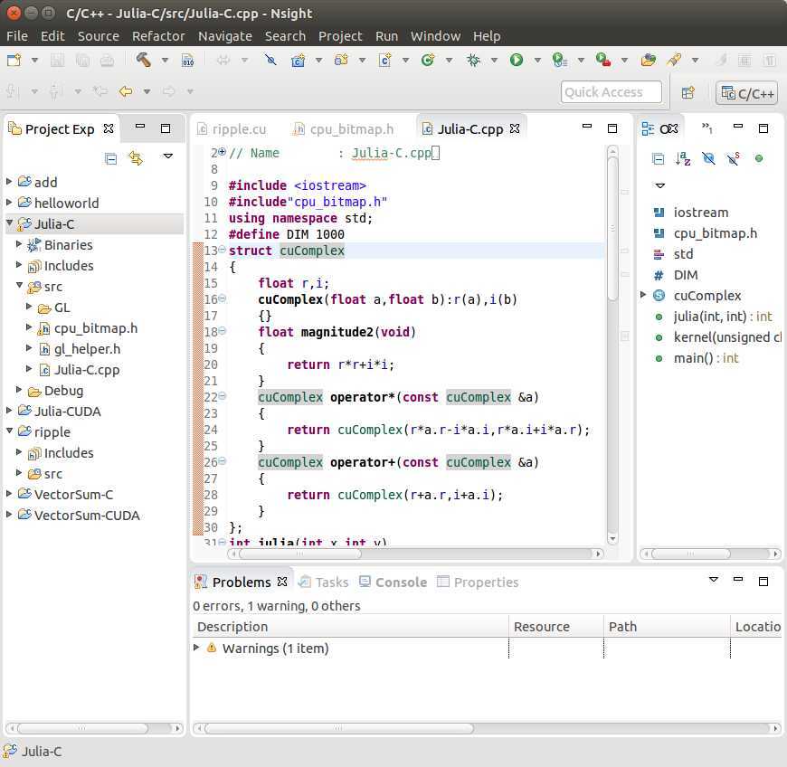This screenshot has height=767, width=787.
Task: Toggle Hide Static Members icon in Outline
Action: coord(734,158)
